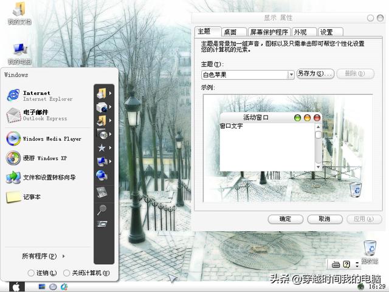This screenshot has height=292, width=389.
Task: Expand 所有程序(P) all programs
Action: [x=43, y=256]
